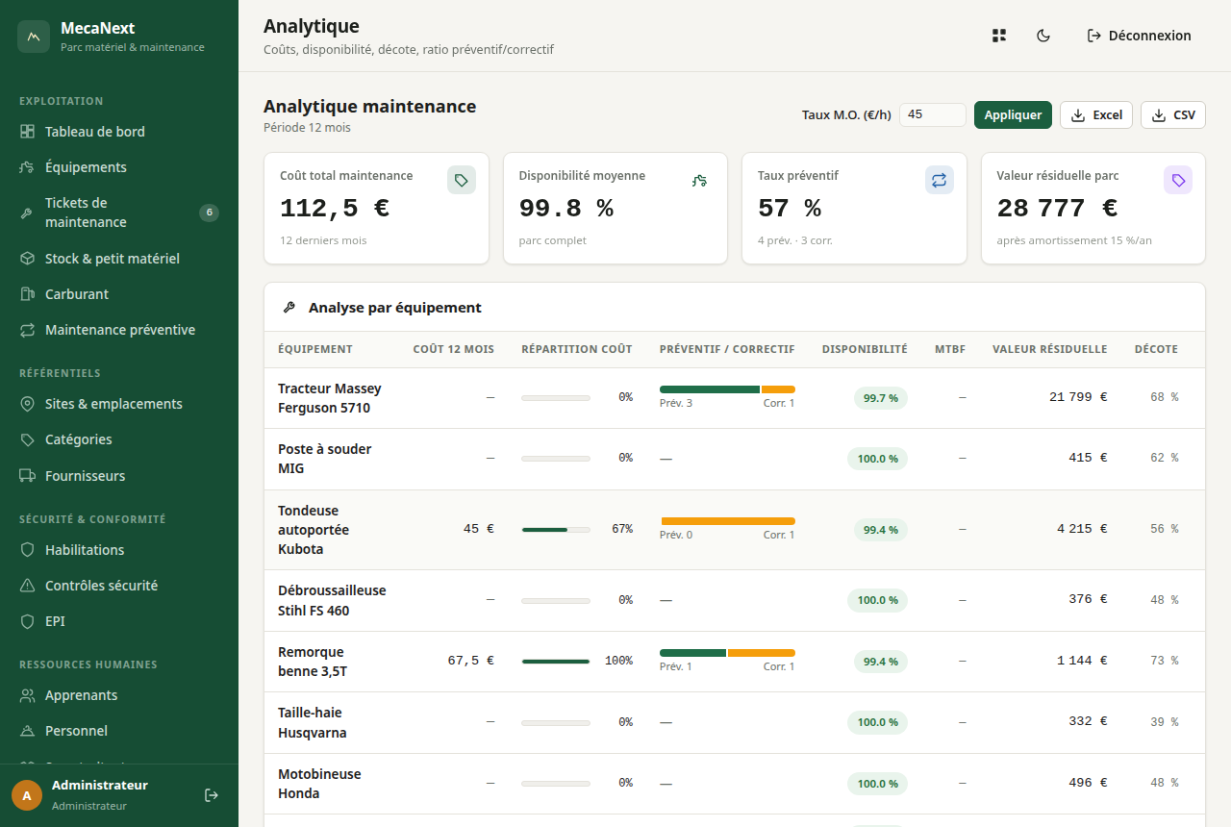Click the sidebar logout arrow icon beside Administrateur
This screenshot has width=1231, height=827.
point(212,795)
